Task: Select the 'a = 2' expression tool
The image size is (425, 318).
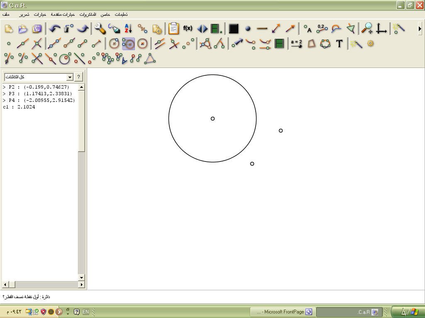Action: click(296, 43)
